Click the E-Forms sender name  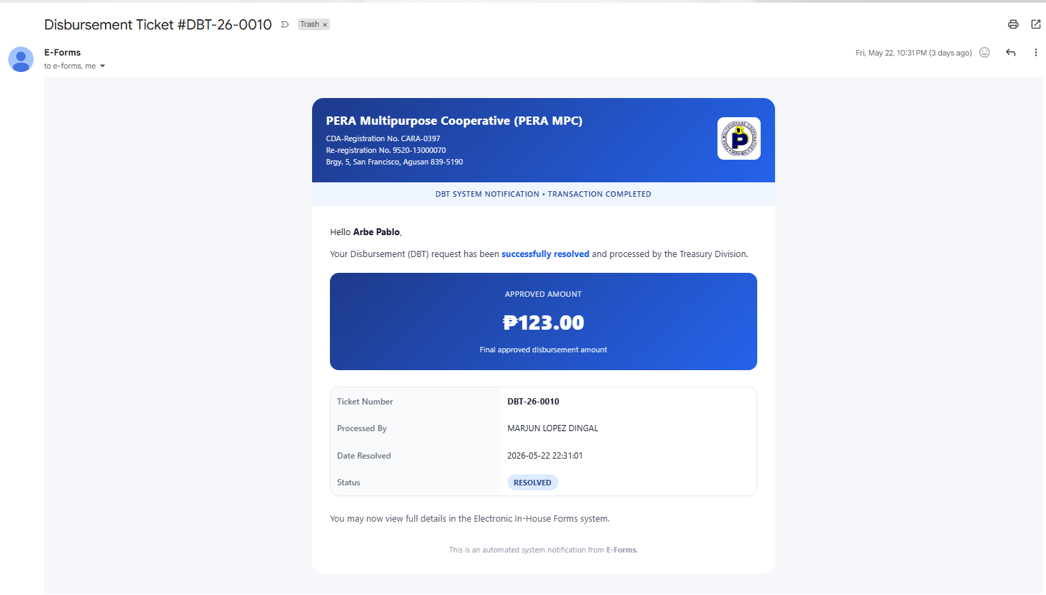(x=62, y=53)
